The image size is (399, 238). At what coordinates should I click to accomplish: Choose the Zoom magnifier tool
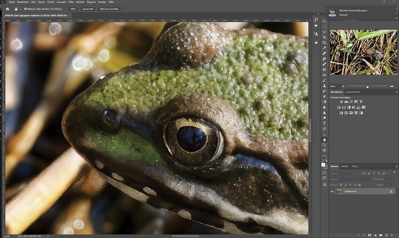(x=324, y=145)
